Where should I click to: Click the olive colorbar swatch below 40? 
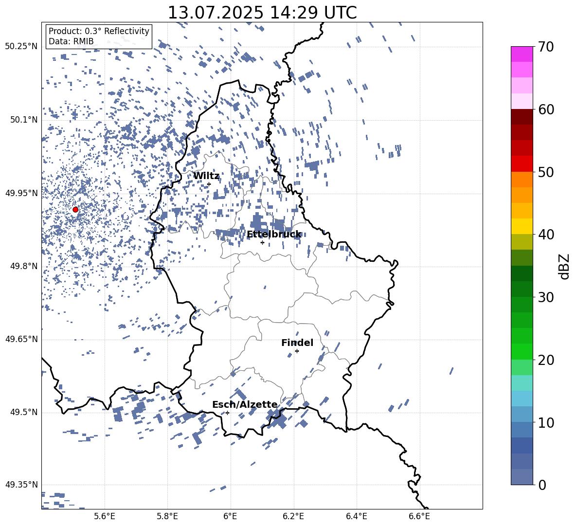522,242
